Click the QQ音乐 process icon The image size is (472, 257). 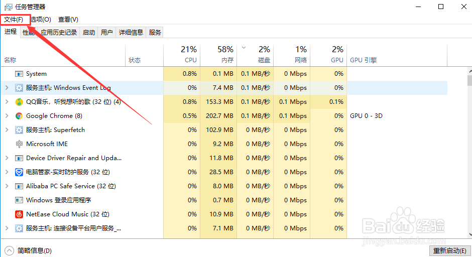tap(19, 102)
